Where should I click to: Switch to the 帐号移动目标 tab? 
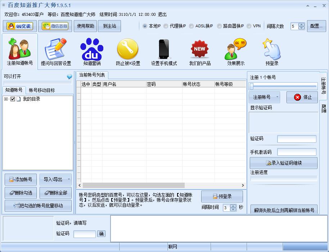42,90
